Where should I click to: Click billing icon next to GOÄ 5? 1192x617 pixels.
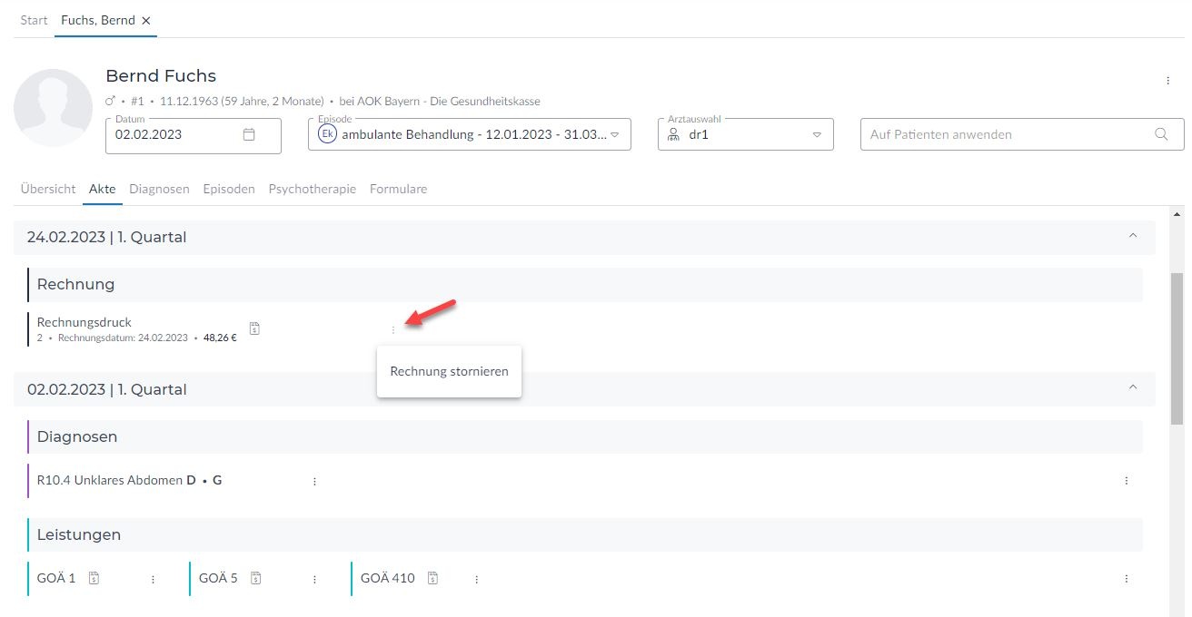256,578
